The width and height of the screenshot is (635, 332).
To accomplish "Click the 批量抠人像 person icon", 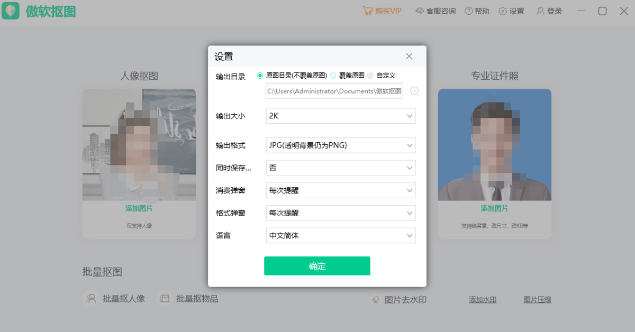I will [92, 299].
